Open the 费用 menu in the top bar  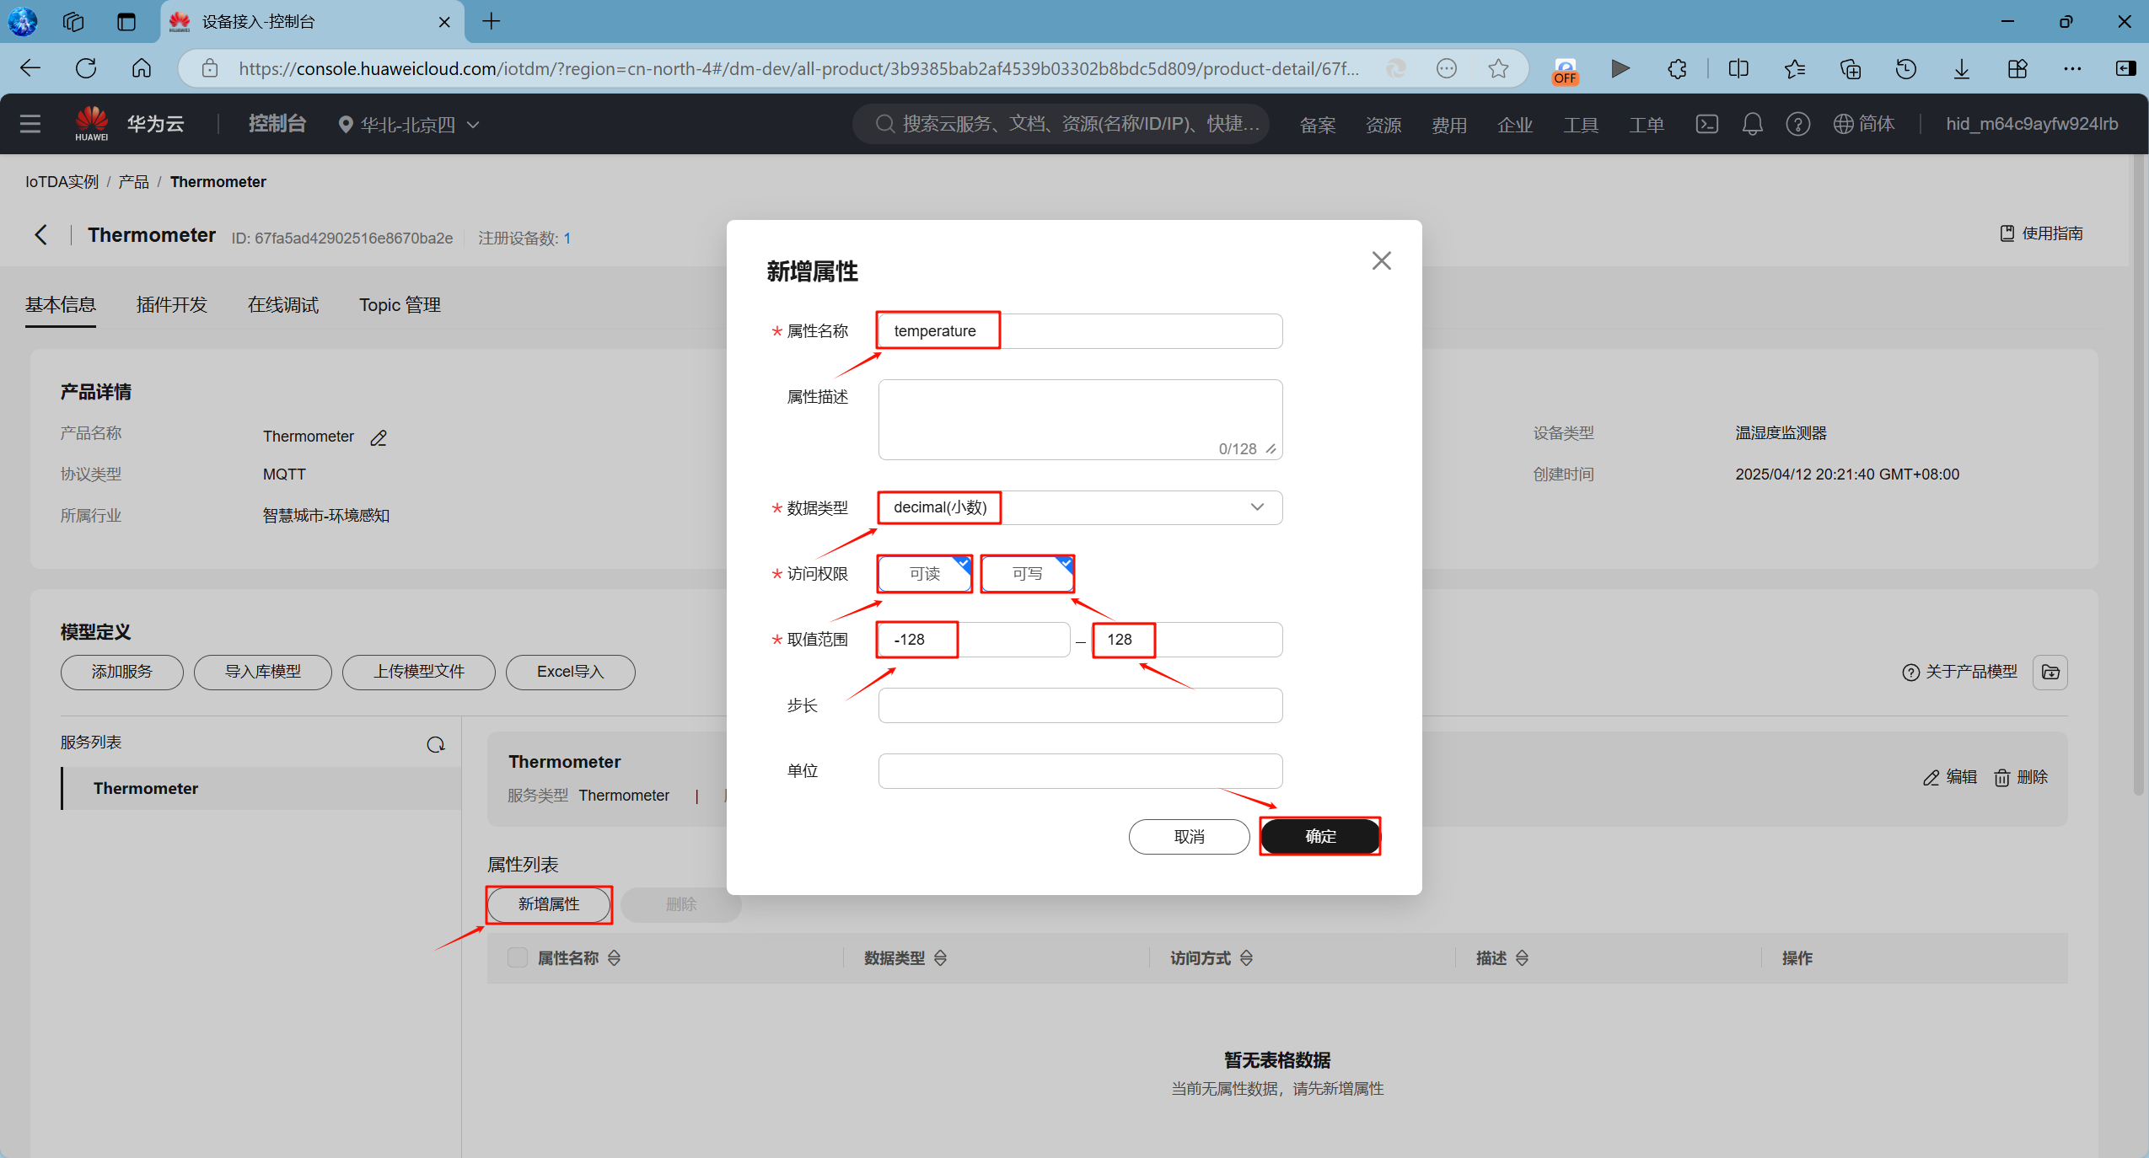(1448, 124)
